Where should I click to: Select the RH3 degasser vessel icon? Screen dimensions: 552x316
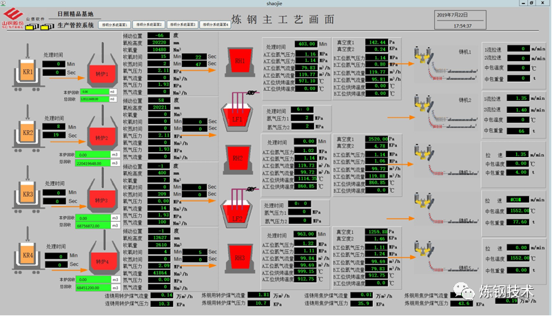239,257
